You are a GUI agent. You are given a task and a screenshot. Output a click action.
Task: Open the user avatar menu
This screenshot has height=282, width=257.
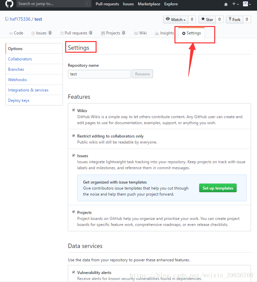(247, 4)
